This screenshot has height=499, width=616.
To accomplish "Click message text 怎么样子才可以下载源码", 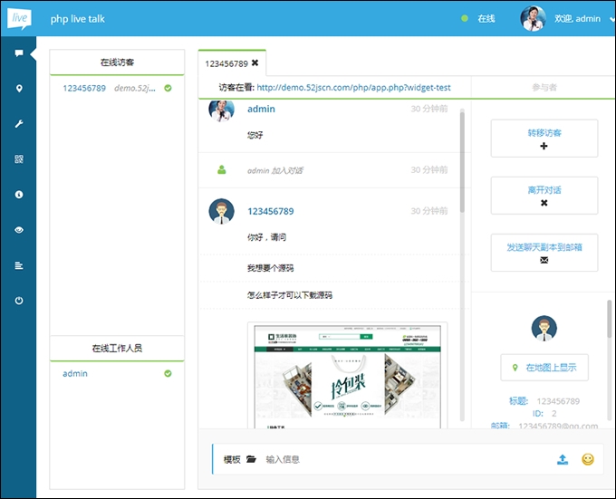I will [x=290, y=295].
